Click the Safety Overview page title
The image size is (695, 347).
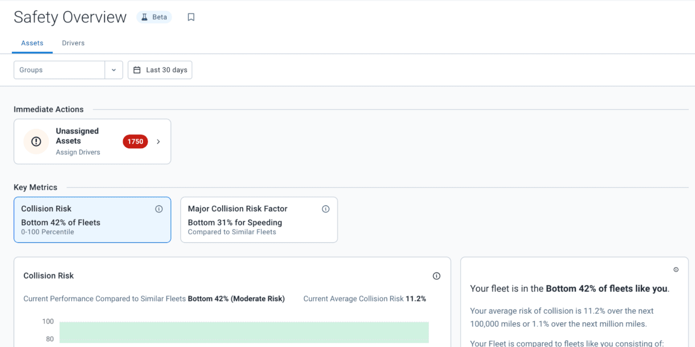pyautogui.click(x=70, y=17)
